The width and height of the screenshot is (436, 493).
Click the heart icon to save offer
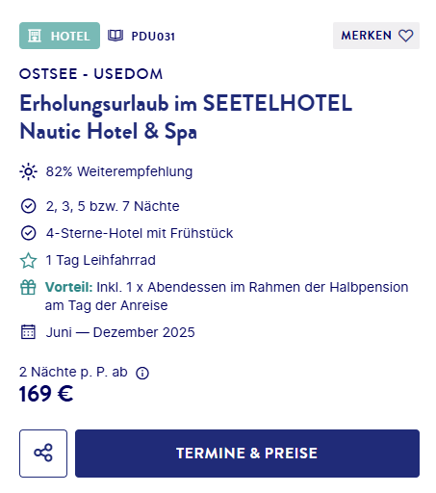pos(406,36)
